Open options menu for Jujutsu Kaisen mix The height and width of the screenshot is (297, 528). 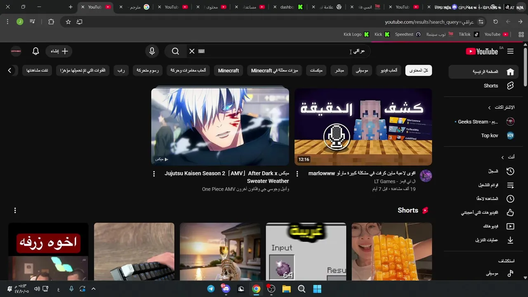tap(154, 174)
